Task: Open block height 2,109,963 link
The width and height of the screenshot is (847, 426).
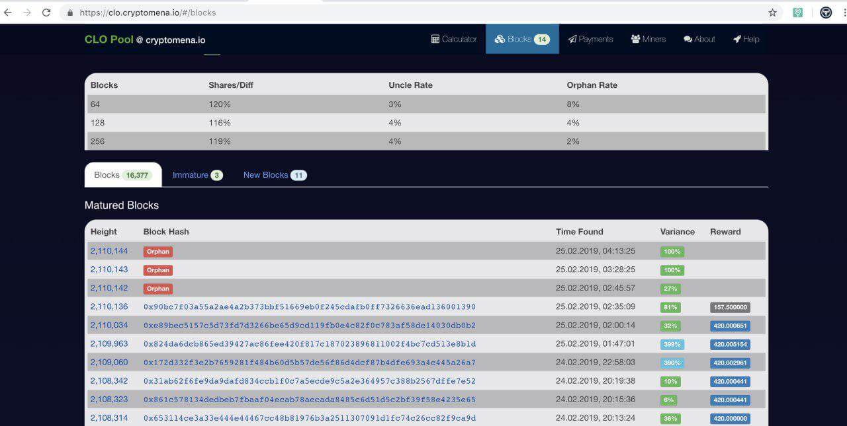Action: point(109,344)
